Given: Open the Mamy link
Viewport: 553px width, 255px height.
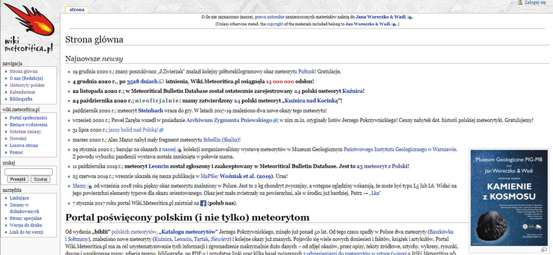Looking at the screenshot, I should (x=80, y=186).
